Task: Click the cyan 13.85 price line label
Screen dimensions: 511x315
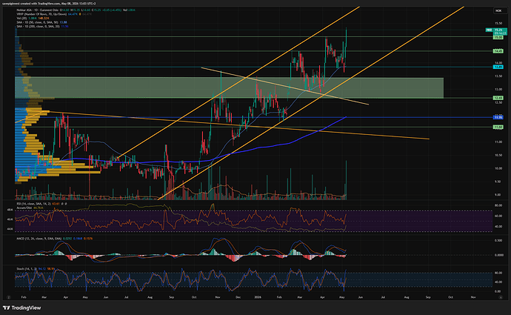Action: pyautogui.click(x=498, y=67)
